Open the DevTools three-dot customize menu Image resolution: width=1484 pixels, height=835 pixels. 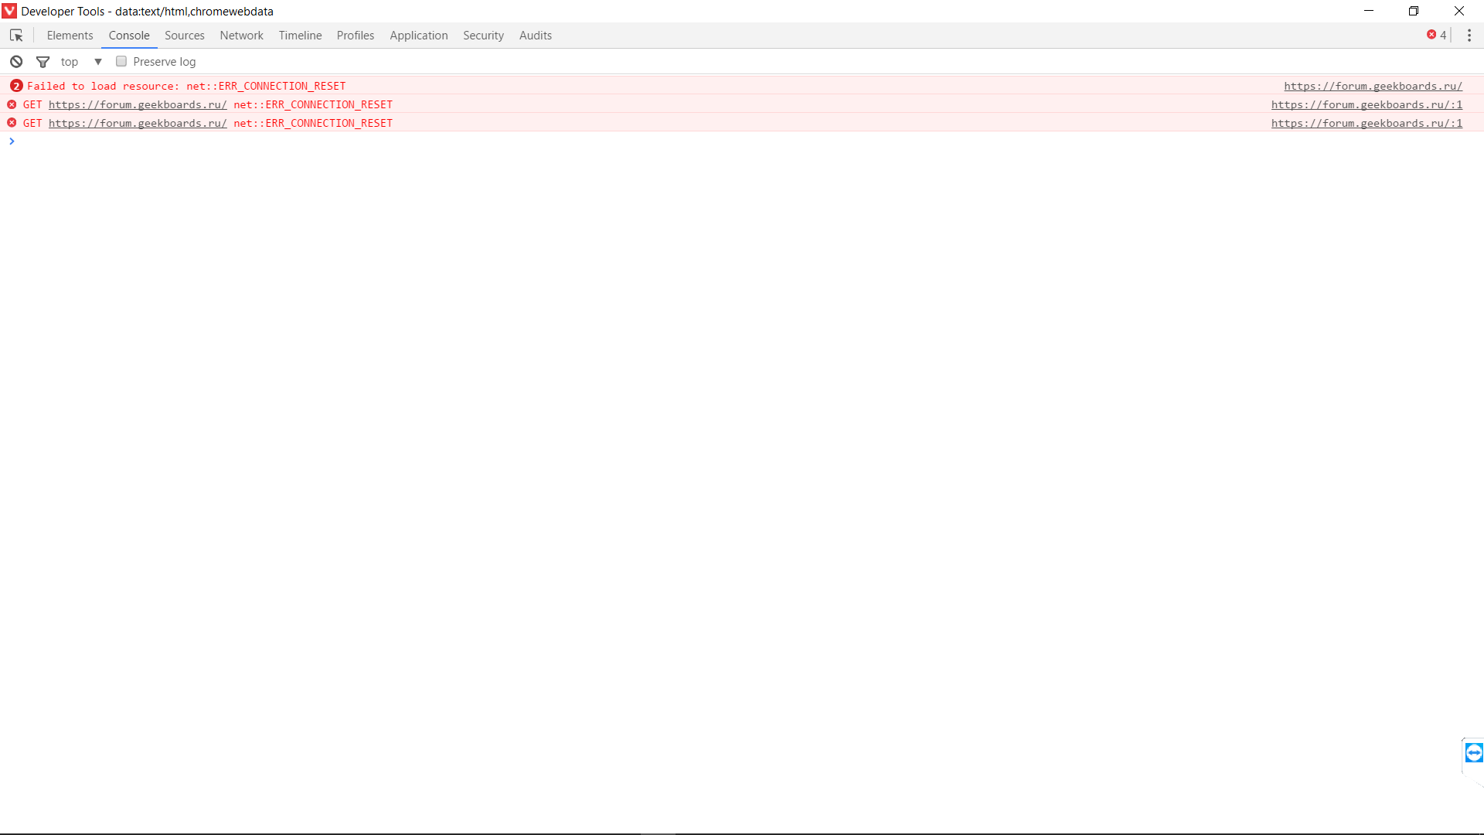point(1469,36)
